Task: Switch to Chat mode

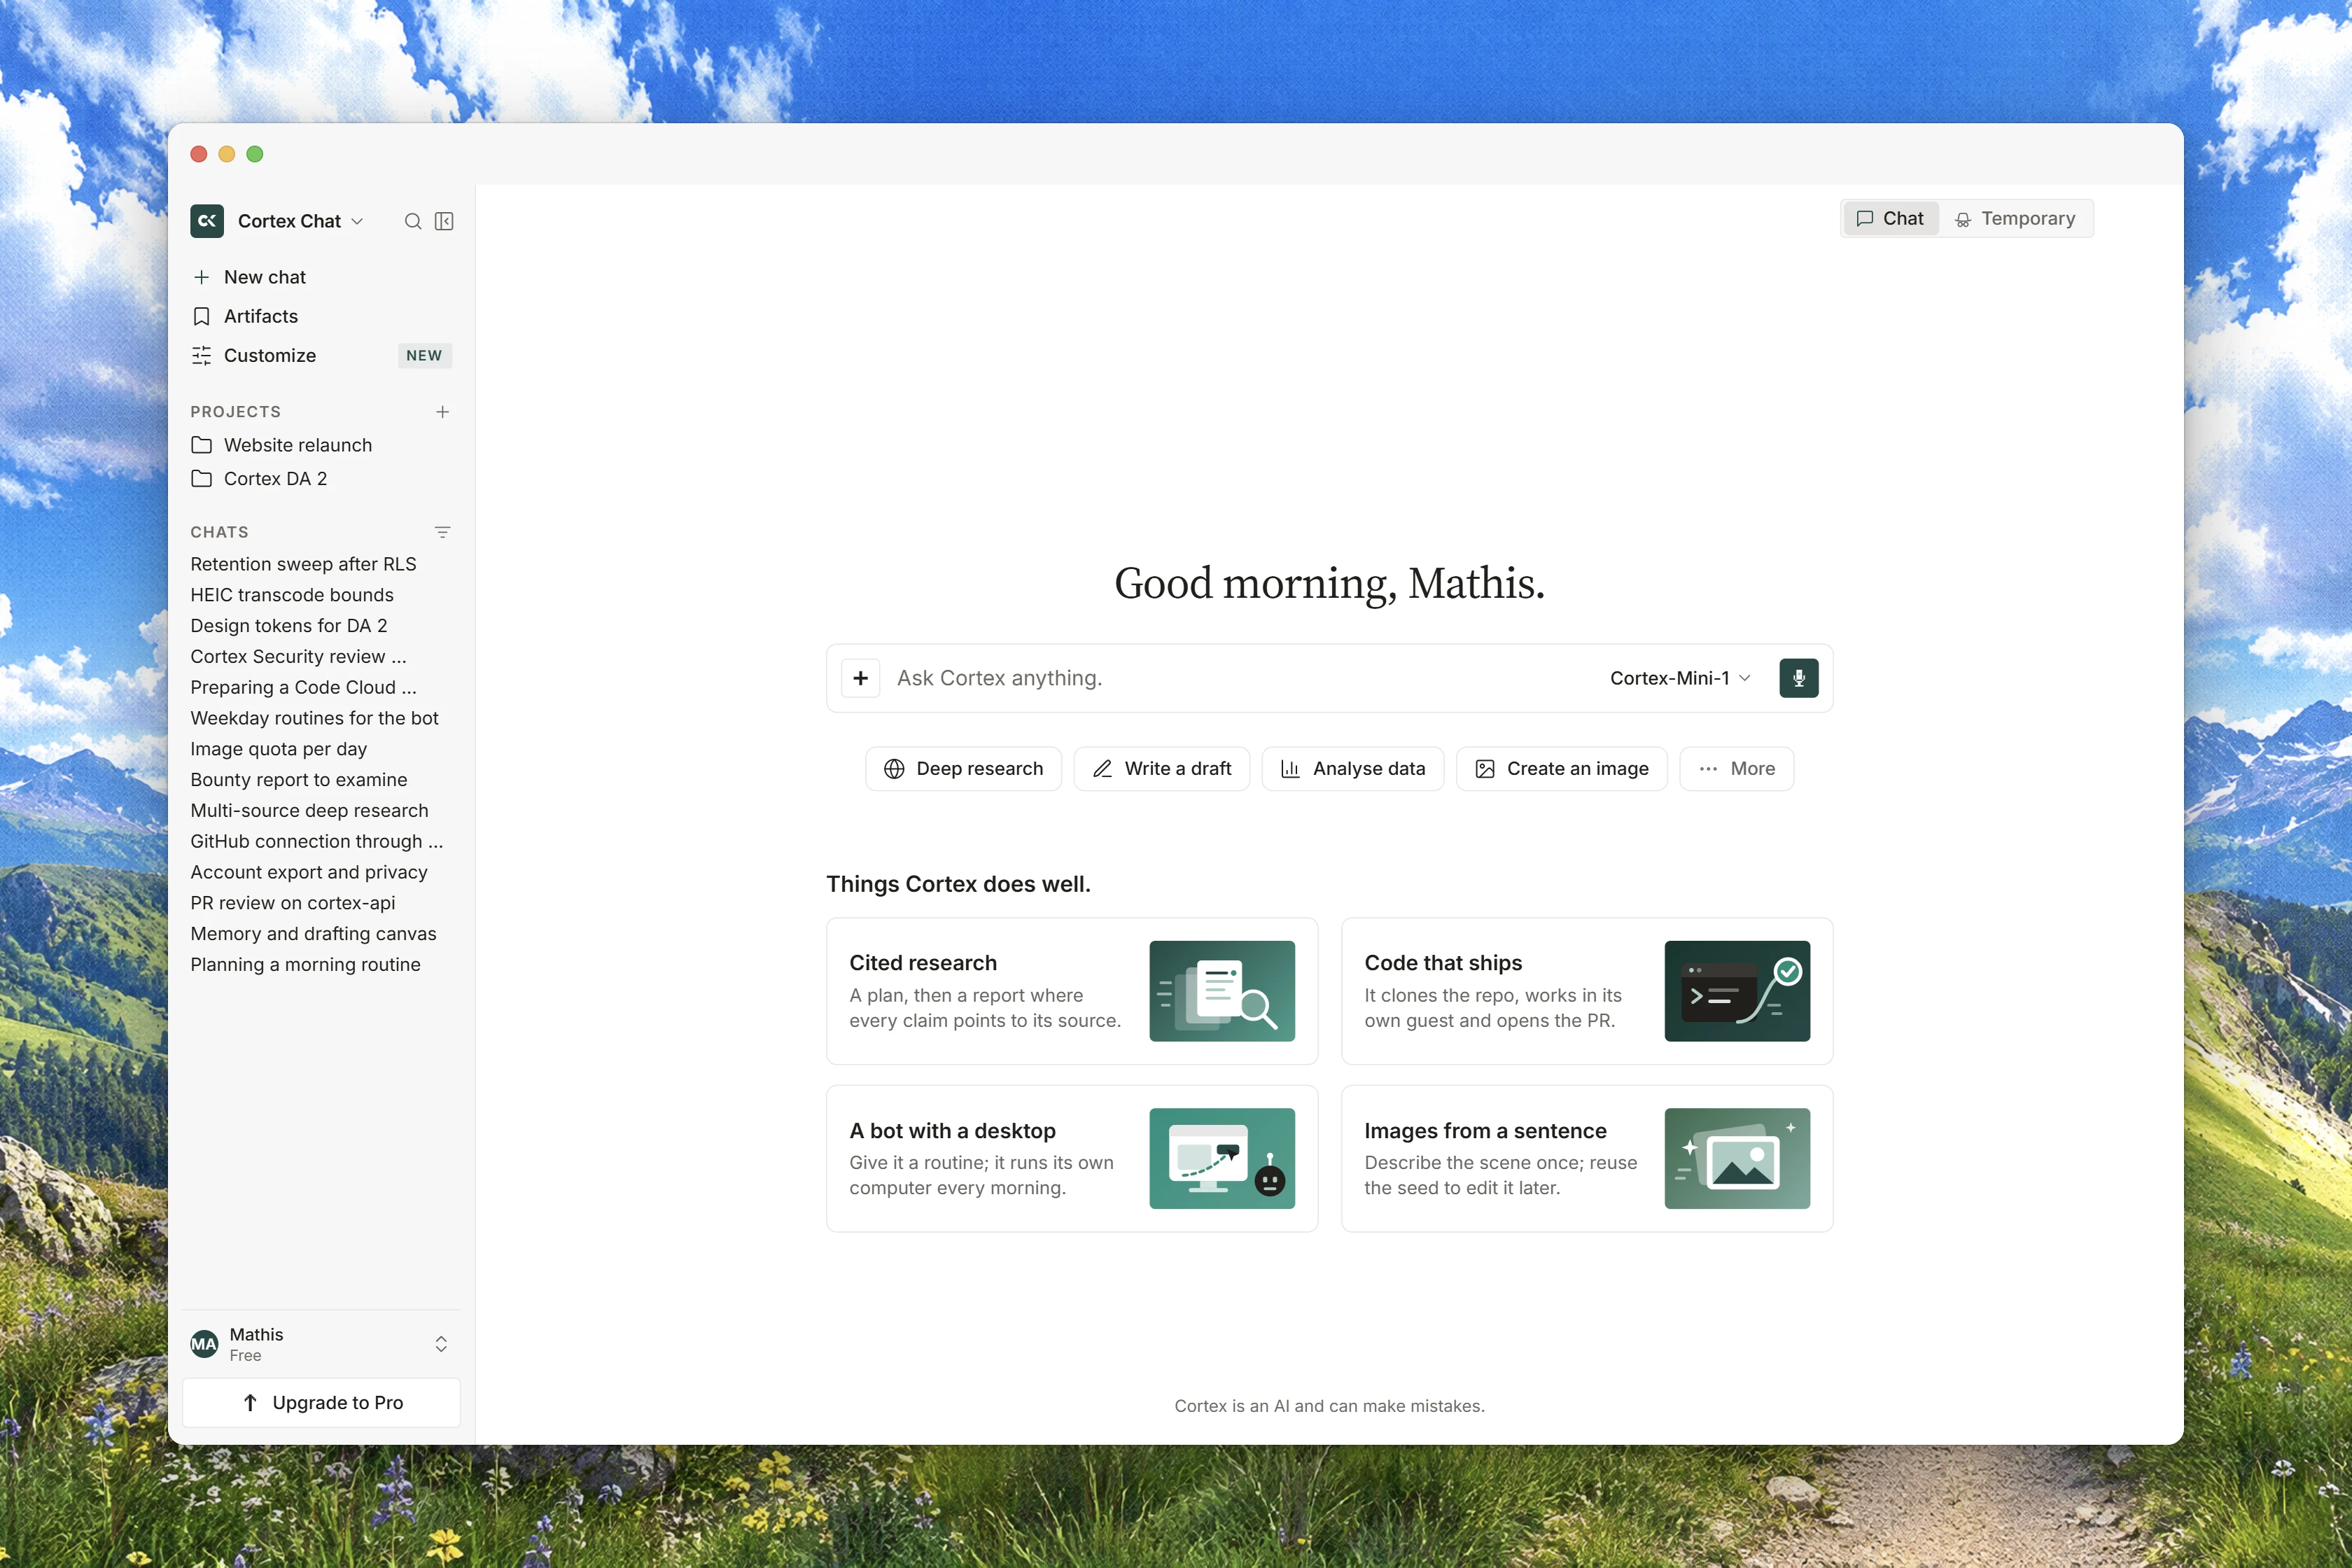Action: (x=1890, y=219)
